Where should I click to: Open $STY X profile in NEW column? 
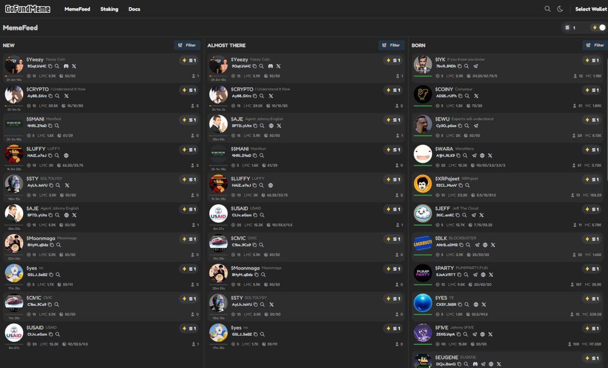67,185
